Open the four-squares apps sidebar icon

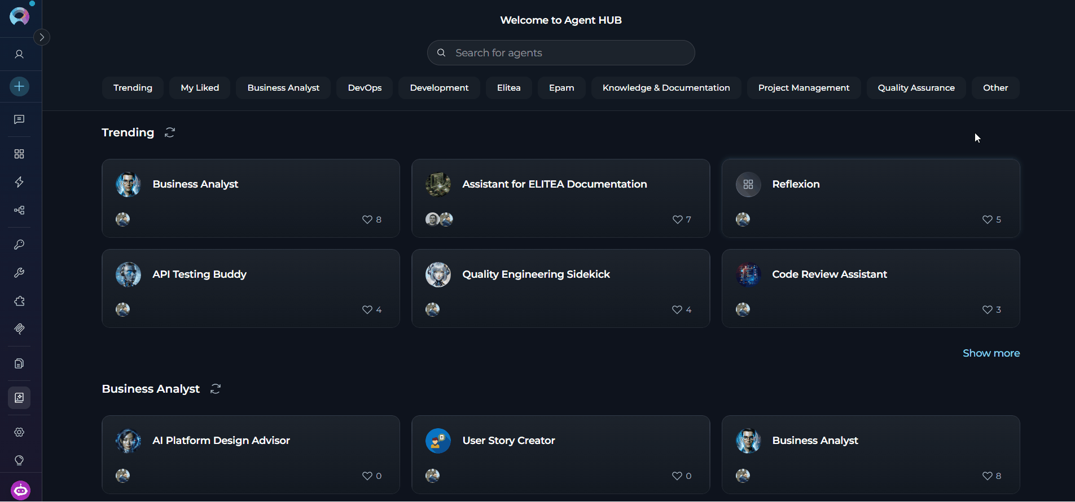click(x=19, y=154)
